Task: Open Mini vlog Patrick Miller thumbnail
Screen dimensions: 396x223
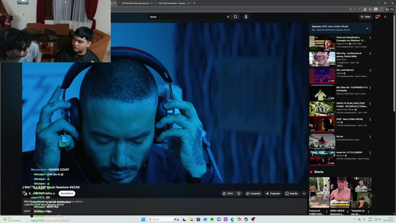Action: [322, 59]
